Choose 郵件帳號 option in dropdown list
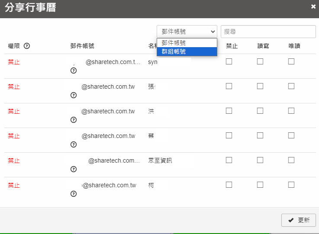Viewport: 319px width, 234px height. 187,43
